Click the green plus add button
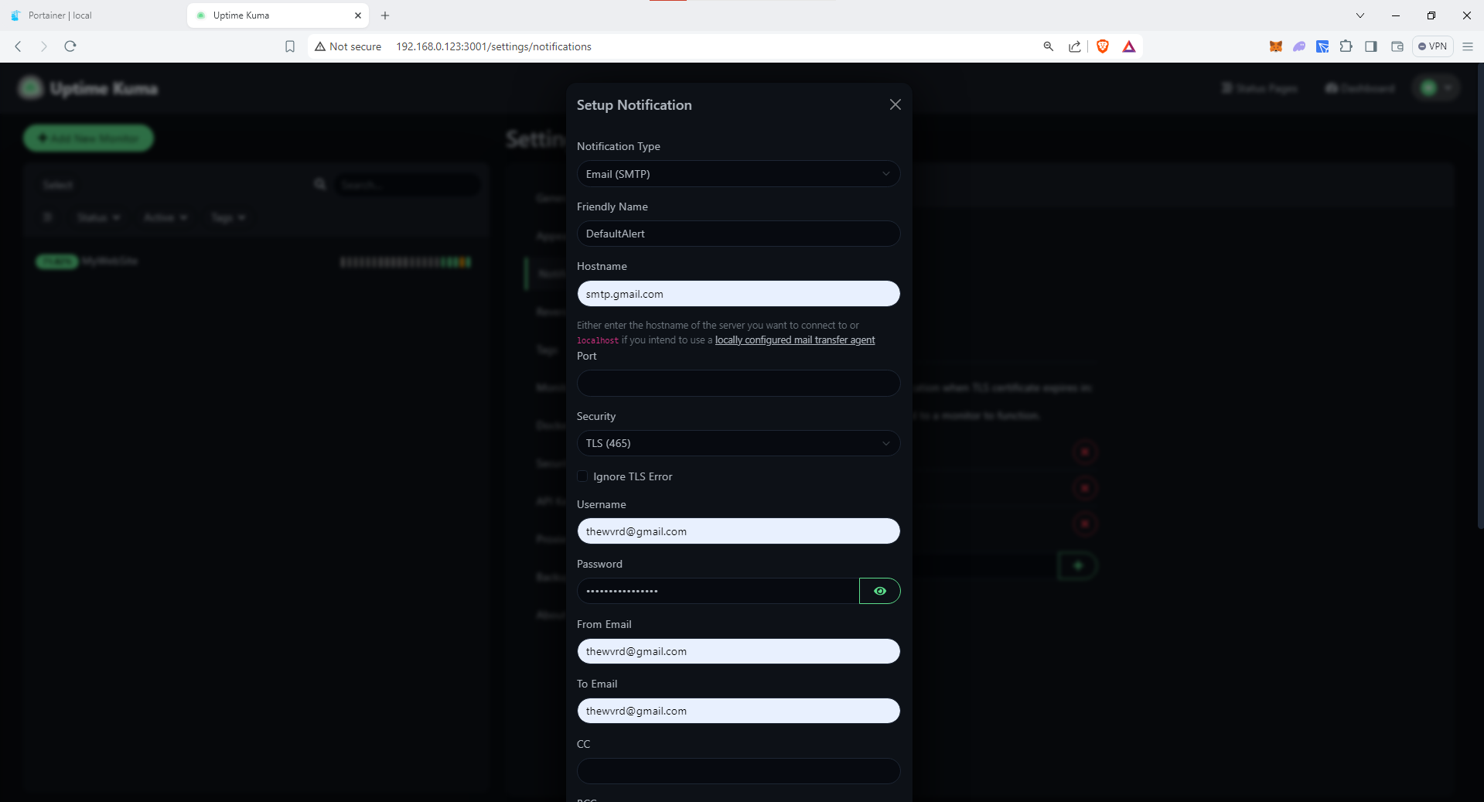1484x802 pixels. [1077, 565]
